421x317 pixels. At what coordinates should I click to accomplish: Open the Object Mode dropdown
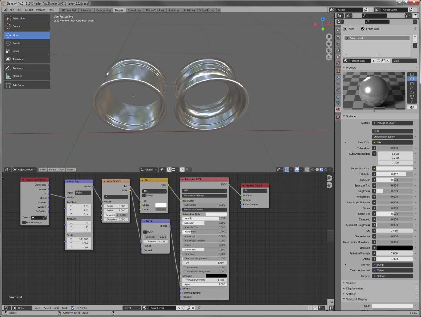coord(25,169)
